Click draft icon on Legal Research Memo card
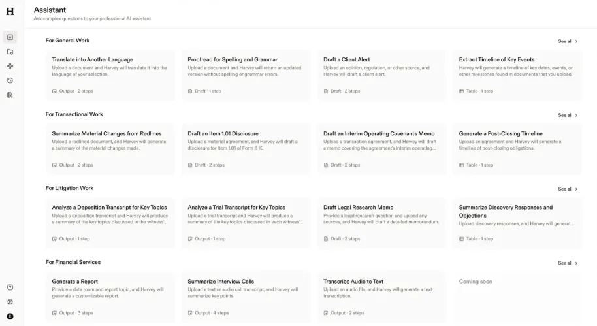 tap(325, 239)
